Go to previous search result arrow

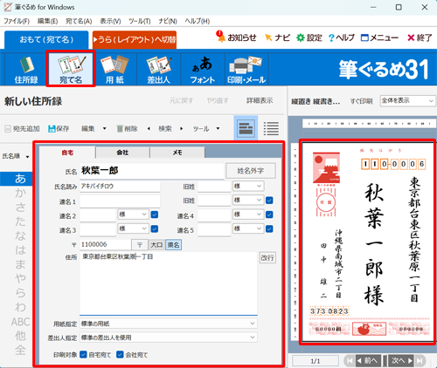pyautogui.click(x=149, y=128)
